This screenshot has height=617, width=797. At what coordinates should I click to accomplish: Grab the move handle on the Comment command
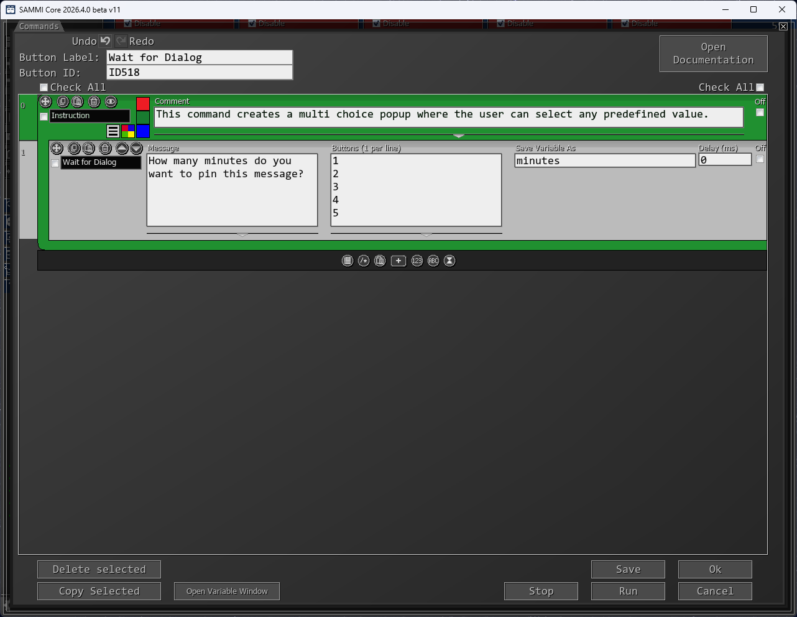click(x=45, y=101)
